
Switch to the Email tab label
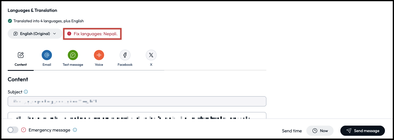47,65
